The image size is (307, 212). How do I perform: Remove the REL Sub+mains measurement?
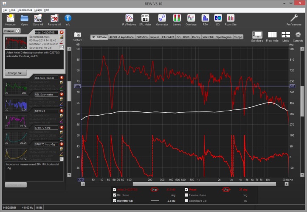pyautogui.click(x=62, y=94)
